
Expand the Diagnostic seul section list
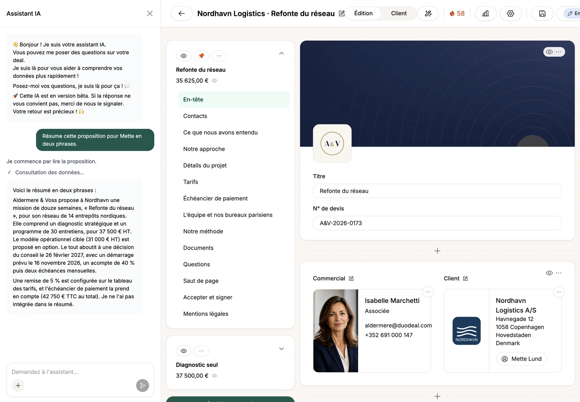pyautogui.click(x=281, y=348)
